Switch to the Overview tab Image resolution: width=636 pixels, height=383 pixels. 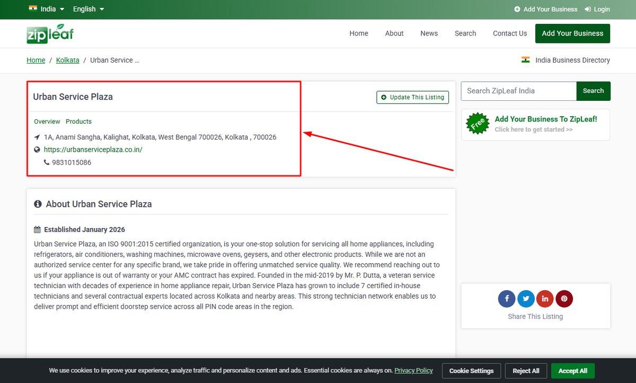47,121
